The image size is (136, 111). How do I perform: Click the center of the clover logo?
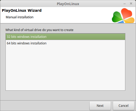coord(123,20)
